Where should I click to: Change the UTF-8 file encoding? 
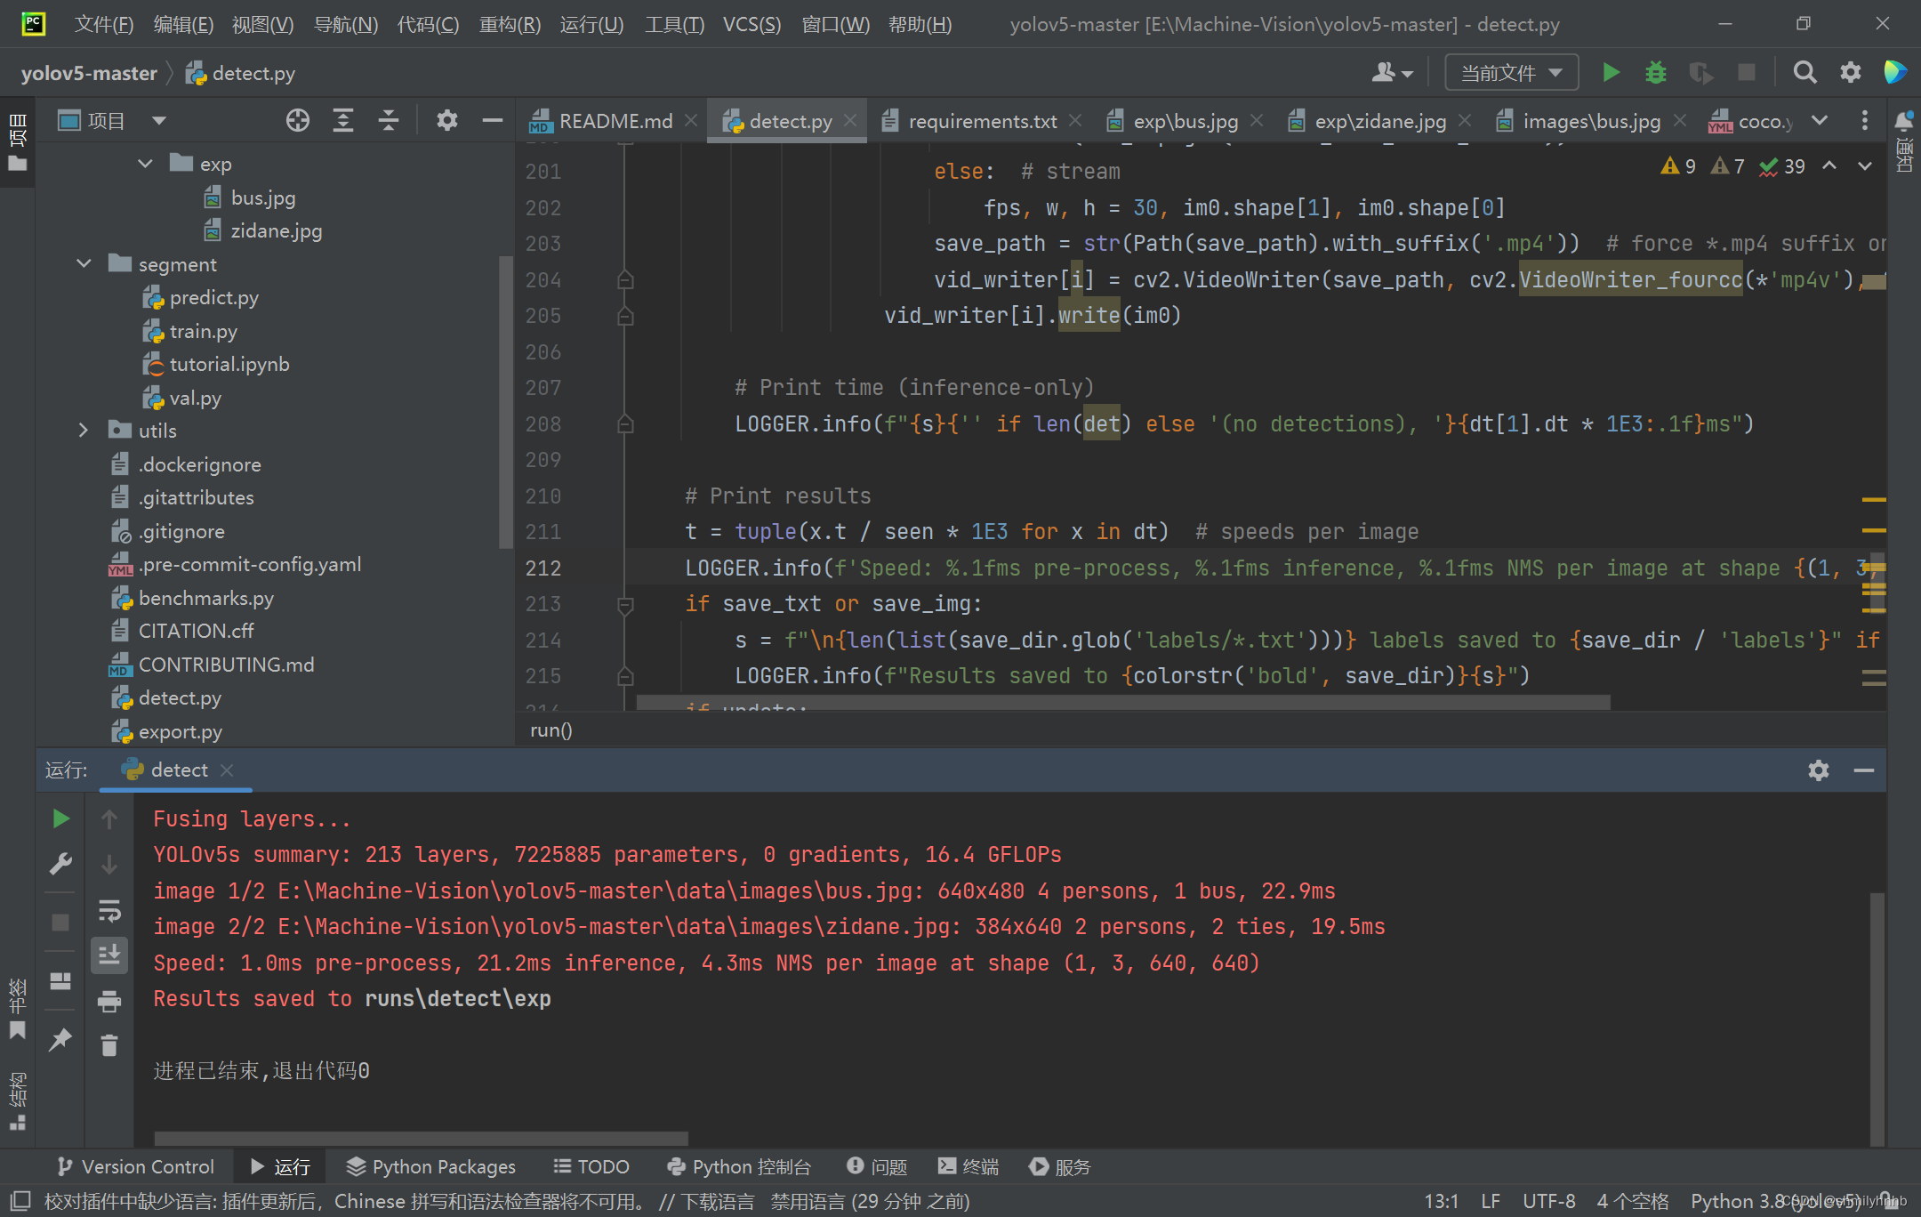[x=1548, y=1201]
